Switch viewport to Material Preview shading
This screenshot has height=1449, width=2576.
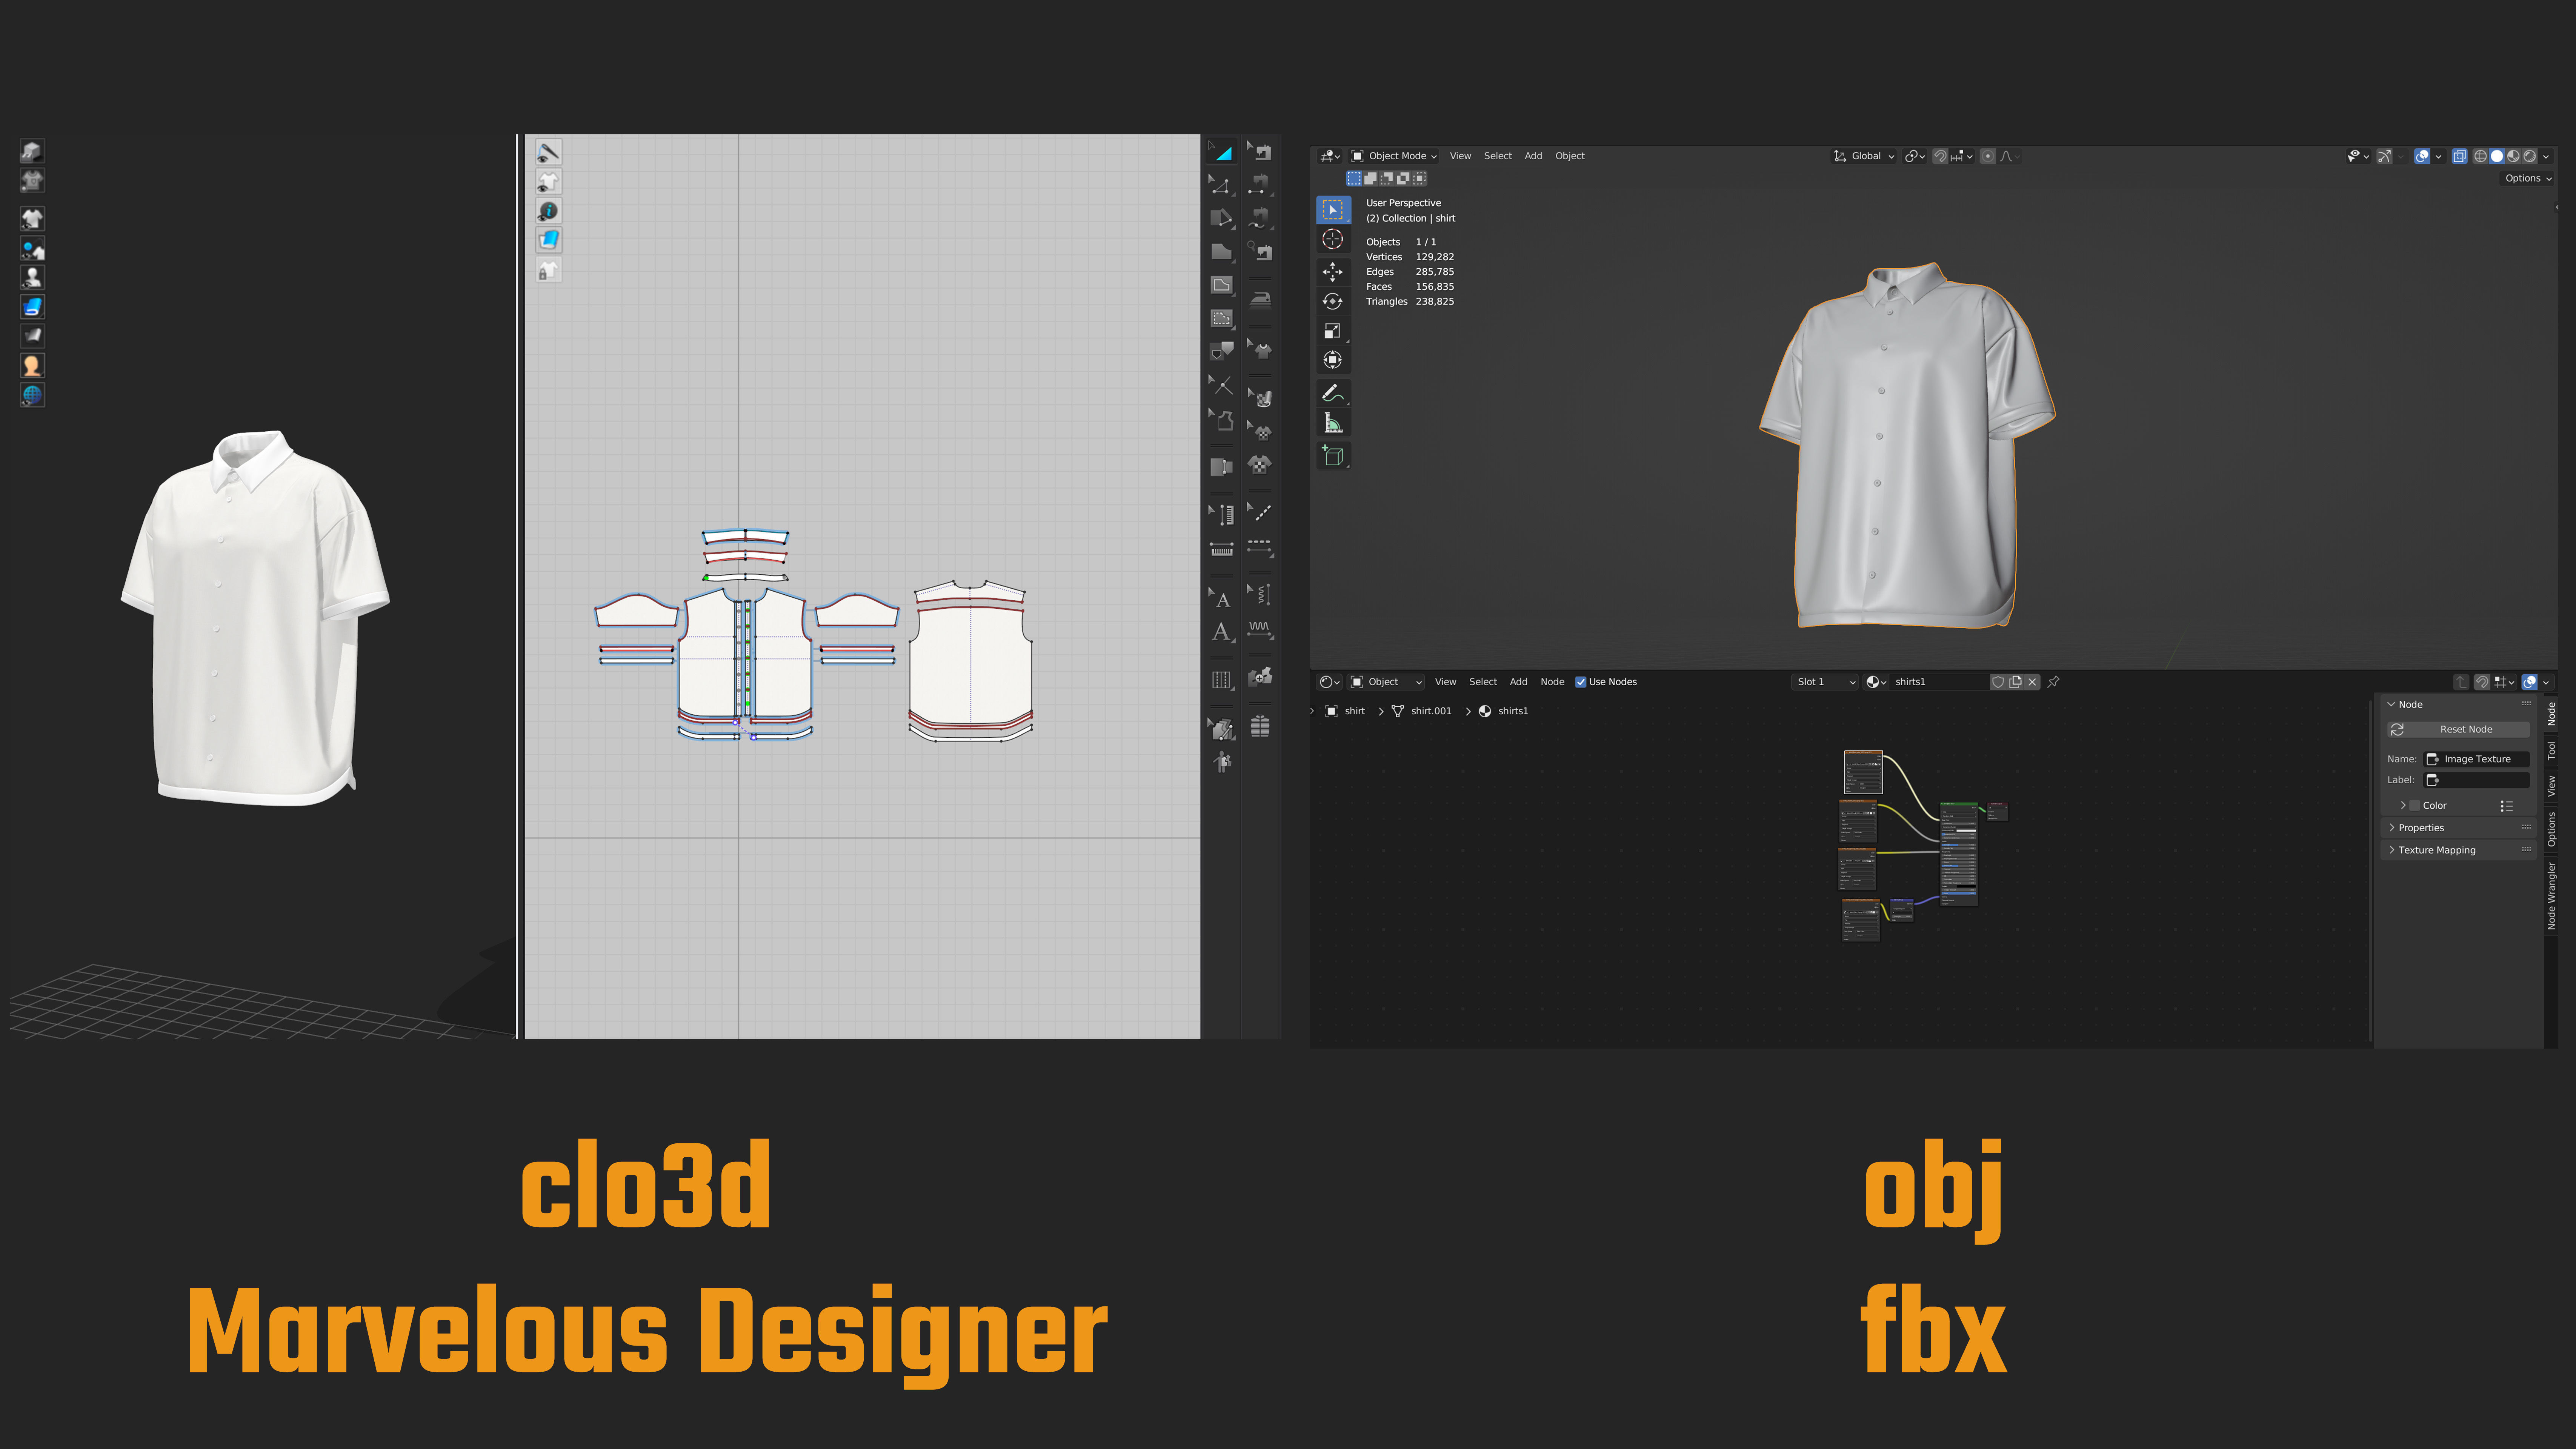point(2513,156)
